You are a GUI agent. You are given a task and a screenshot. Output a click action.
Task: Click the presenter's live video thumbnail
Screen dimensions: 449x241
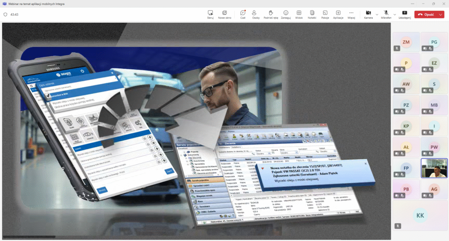click(x=434, y=168)
